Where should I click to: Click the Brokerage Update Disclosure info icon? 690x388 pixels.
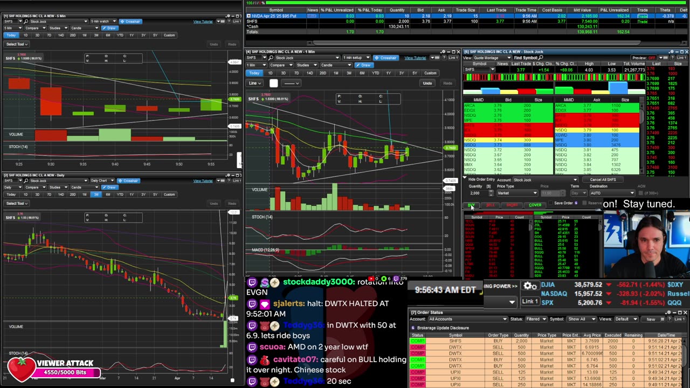tap(413, 328)
